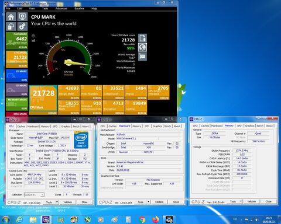Switch to Caches tab in left CPU-Z window

21,127
